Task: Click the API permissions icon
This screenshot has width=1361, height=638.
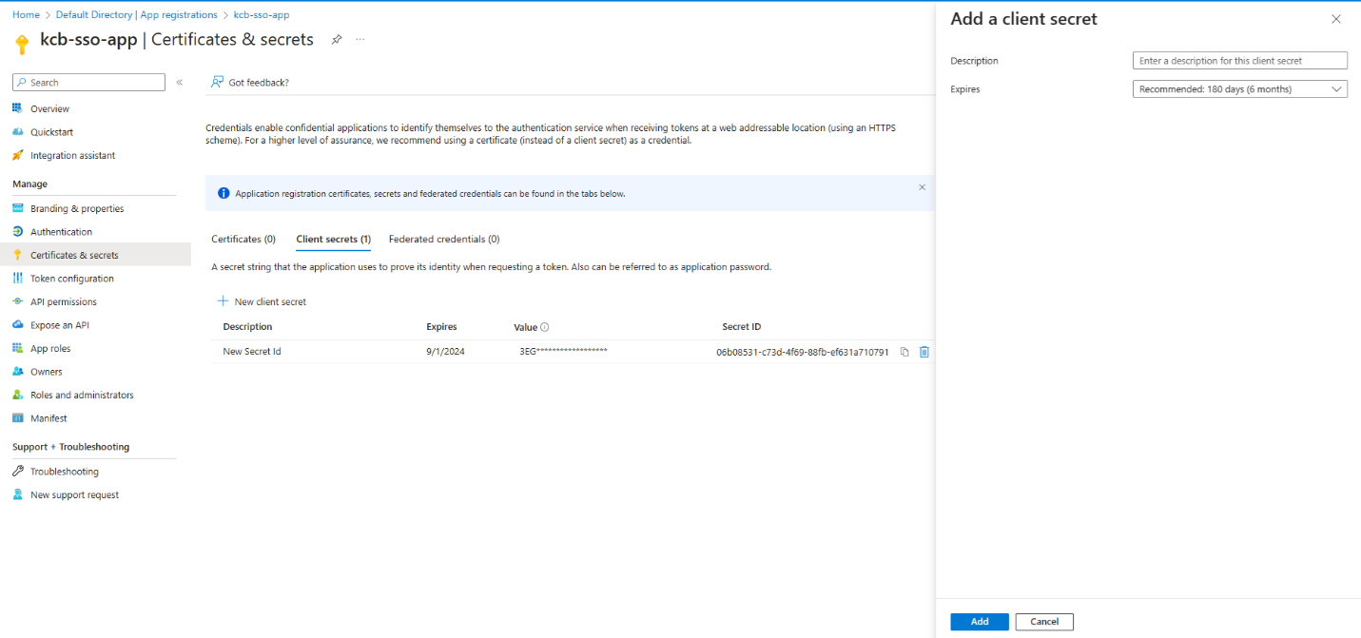Action: [17, 301]
